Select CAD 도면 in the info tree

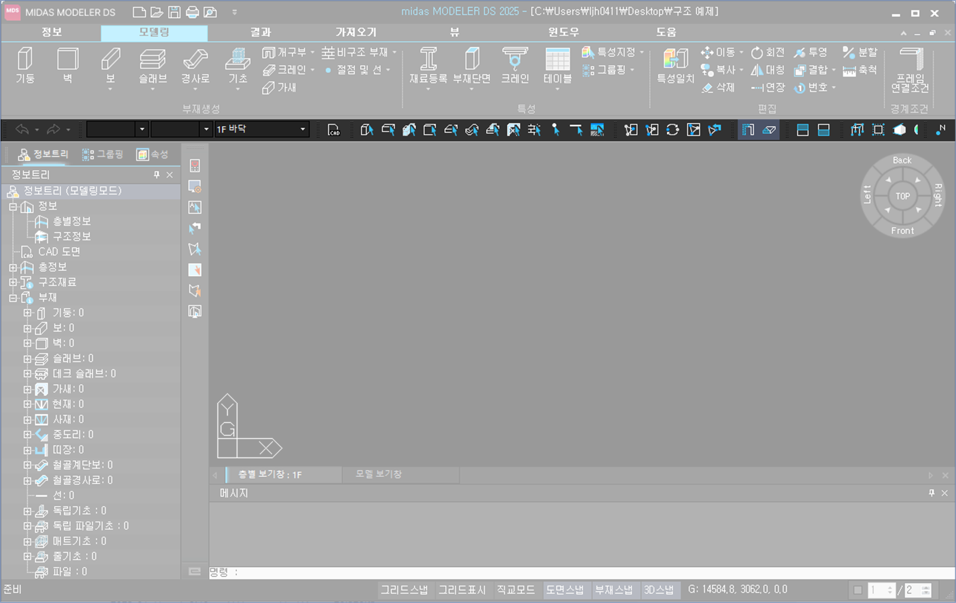point(59,251)
